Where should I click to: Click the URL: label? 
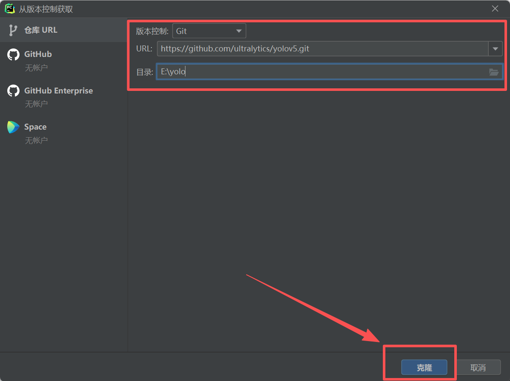(x=144, y=49)
